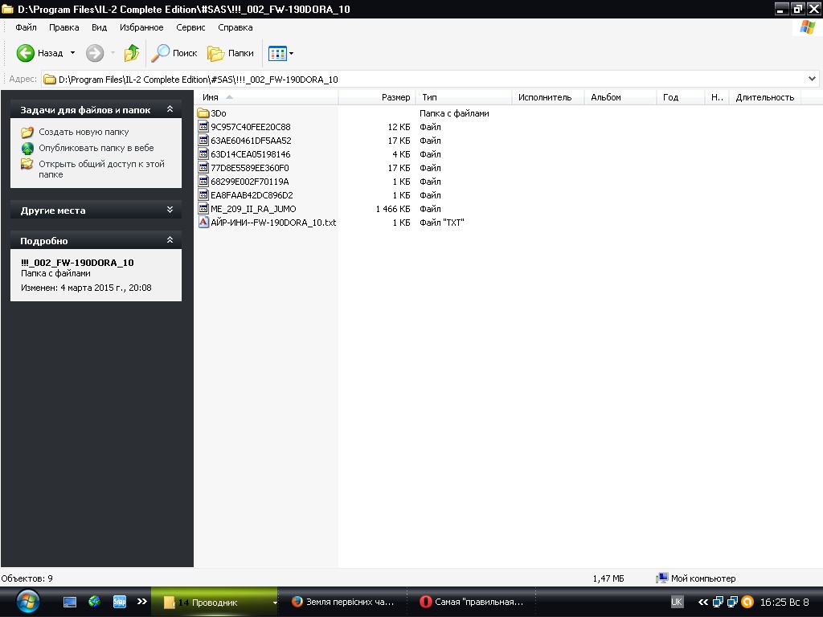
Task: Open the Правка menu
Action: click(64, 27)
